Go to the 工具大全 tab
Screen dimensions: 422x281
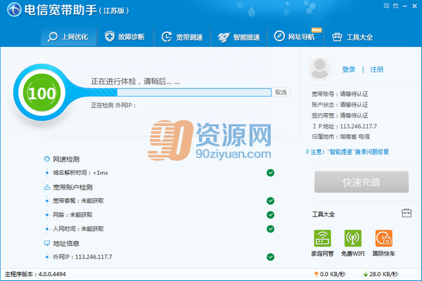coord(352,37)
